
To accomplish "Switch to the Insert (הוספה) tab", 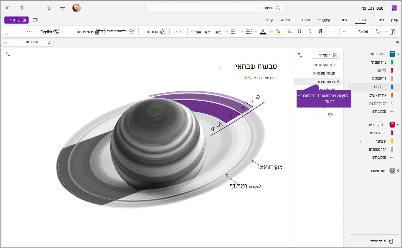I will tap(361, 20).
